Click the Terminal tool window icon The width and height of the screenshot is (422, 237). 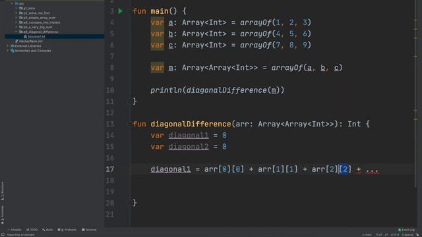click(83, 230)
